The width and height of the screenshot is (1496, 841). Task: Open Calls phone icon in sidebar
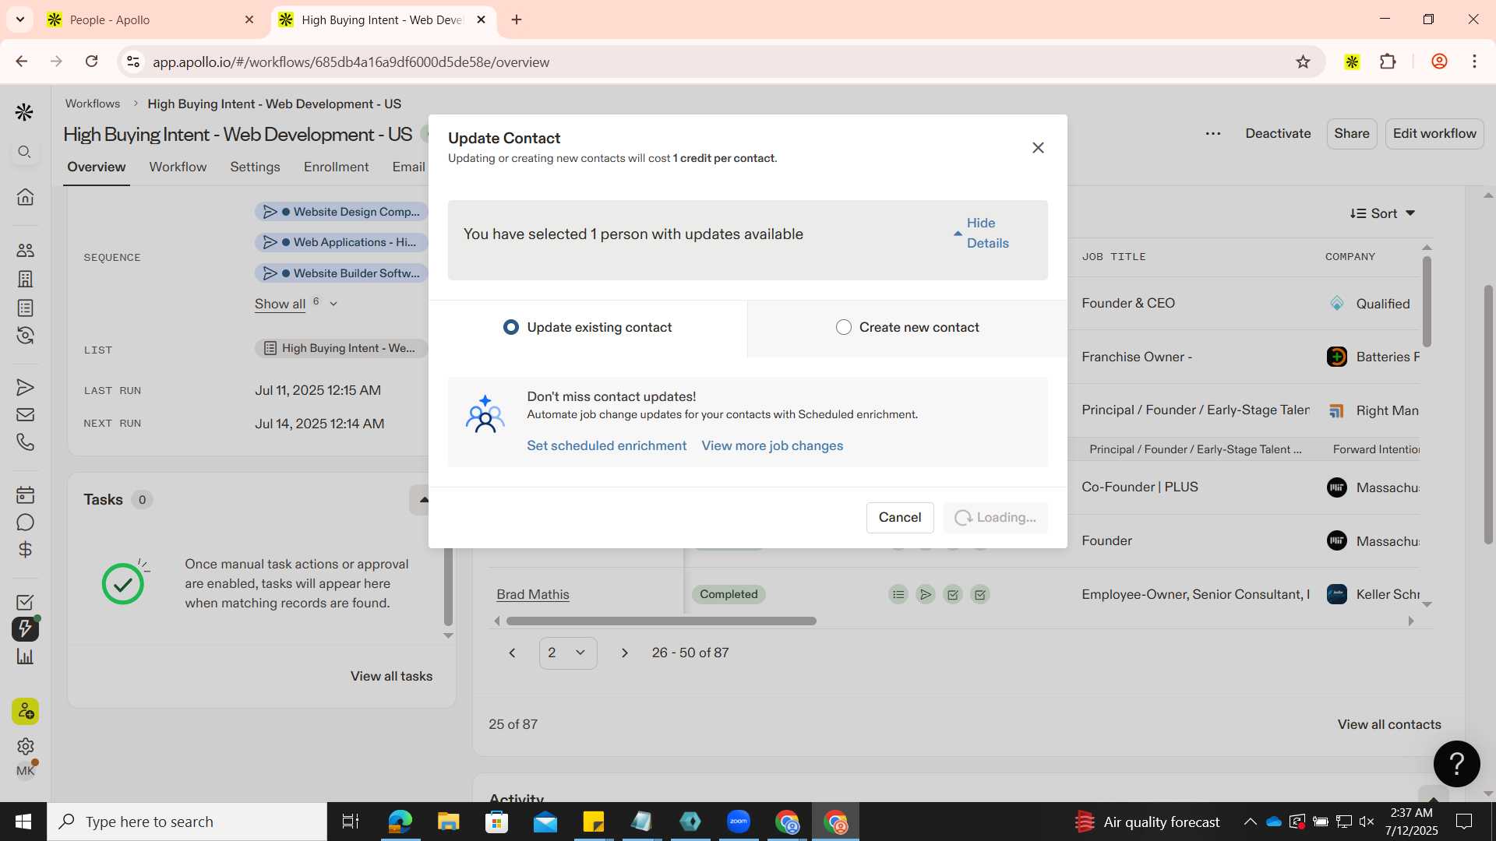pos(25,442)
